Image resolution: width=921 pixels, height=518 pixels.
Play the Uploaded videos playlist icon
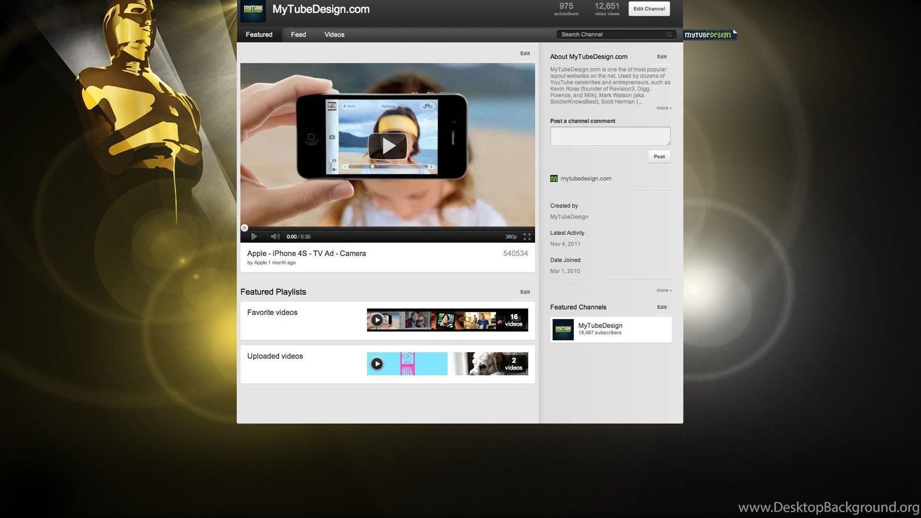[x=377, y=364]
